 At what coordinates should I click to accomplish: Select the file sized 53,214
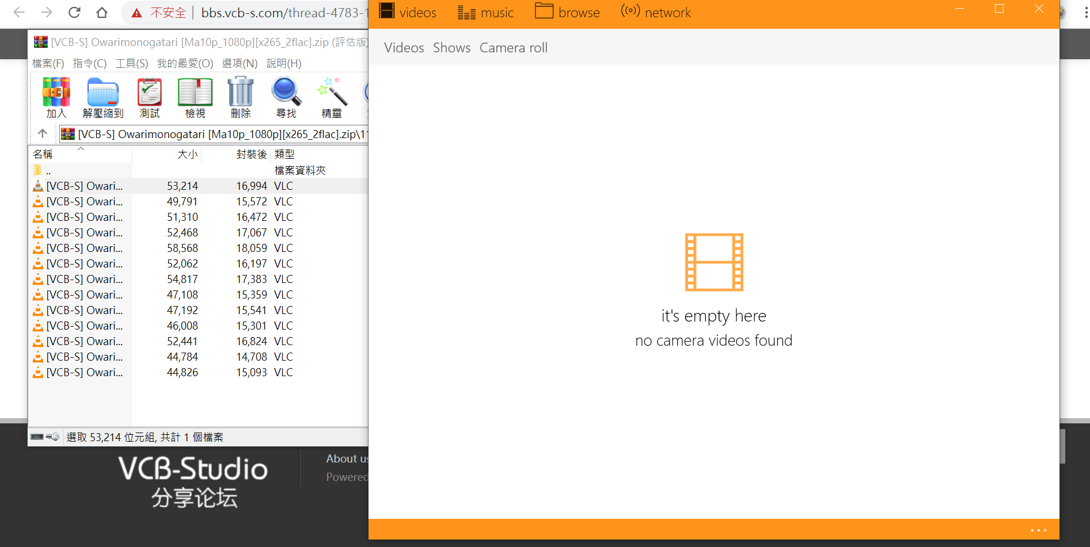(x=198, y=186)
